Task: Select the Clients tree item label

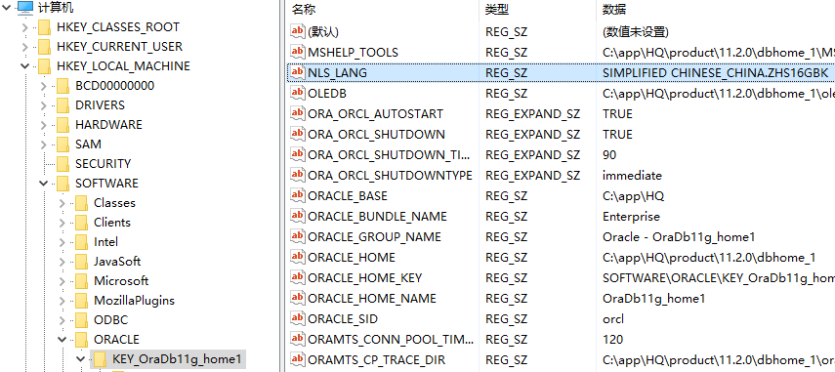Action: (112, 222)
